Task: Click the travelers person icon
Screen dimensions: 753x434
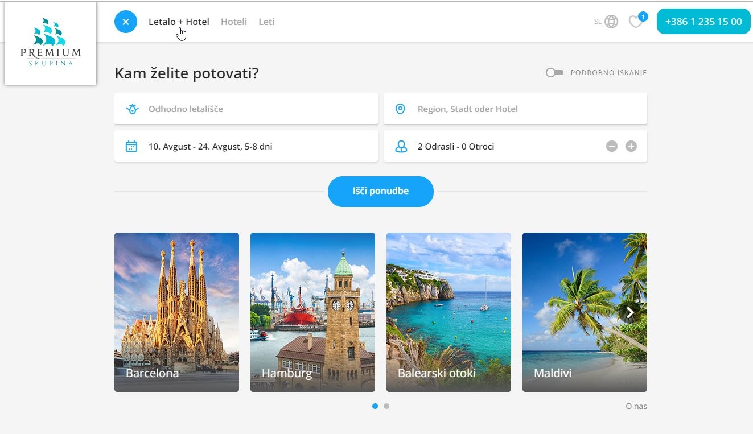Action: point(401,147)
